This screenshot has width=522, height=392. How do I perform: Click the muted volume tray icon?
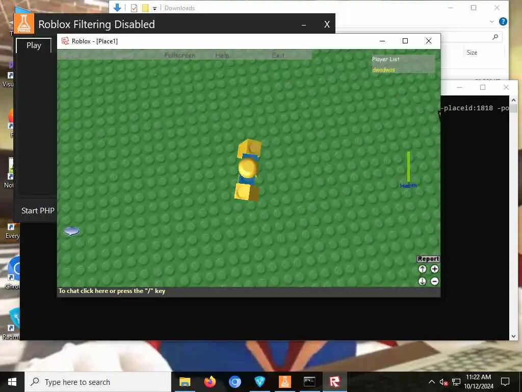tap(443, 382)
